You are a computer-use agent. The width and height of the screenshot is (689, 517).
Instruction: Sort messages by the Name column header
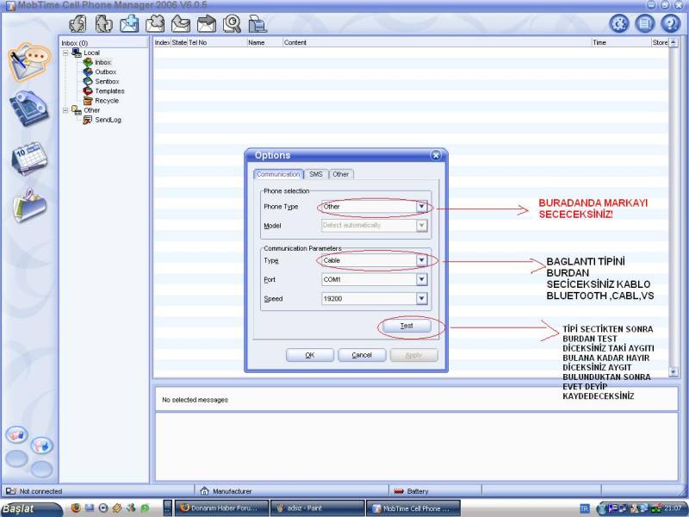click(264, 42)
